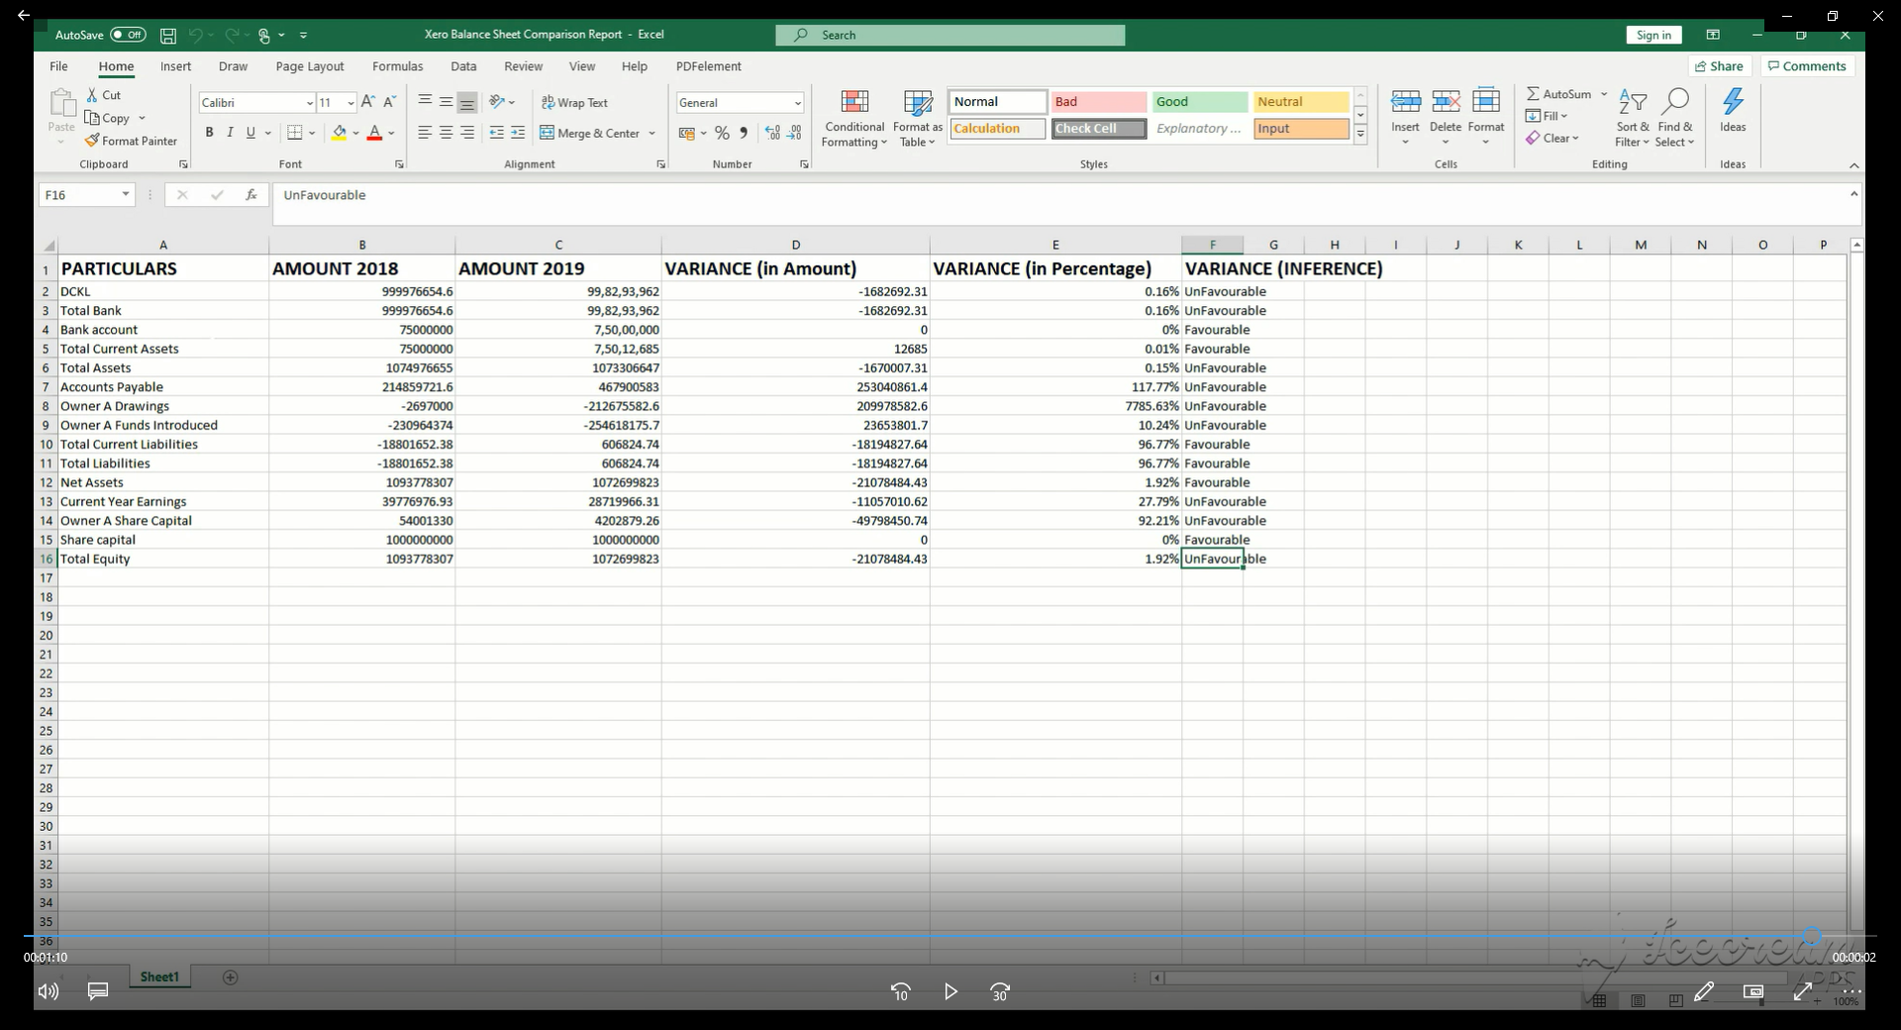The height and width of the screenshot is (1030, 1901).
Task: Click the AutoSum sigma icon
Action: (1533, 94)
